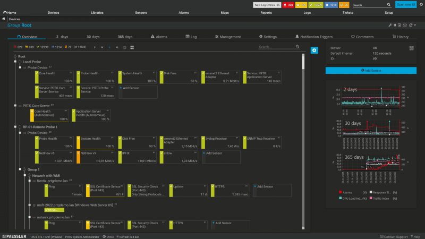Screen dimensions: 425x239
Task: Pause the Root group using the pause icon
Action: (395, 25)
